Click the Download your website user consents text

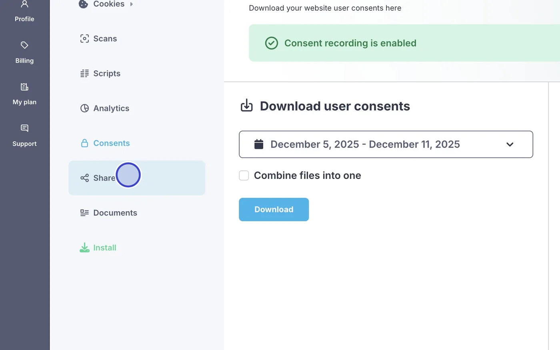coord(325,8)
